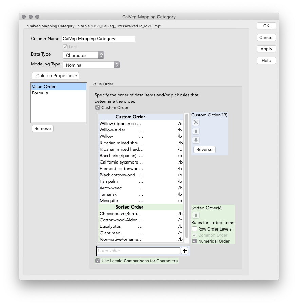Select the 'Baccharis (riparian)' item
The width and height of the screenshot is (298, 305).
coord(141,156)
